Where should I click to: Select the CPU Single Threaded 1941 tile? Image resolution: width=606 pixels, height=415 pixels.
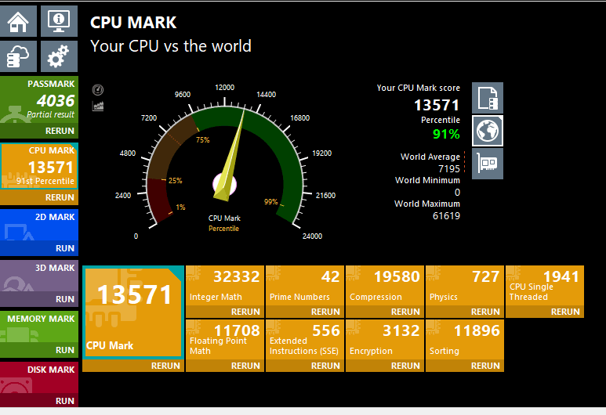(545, 286)
